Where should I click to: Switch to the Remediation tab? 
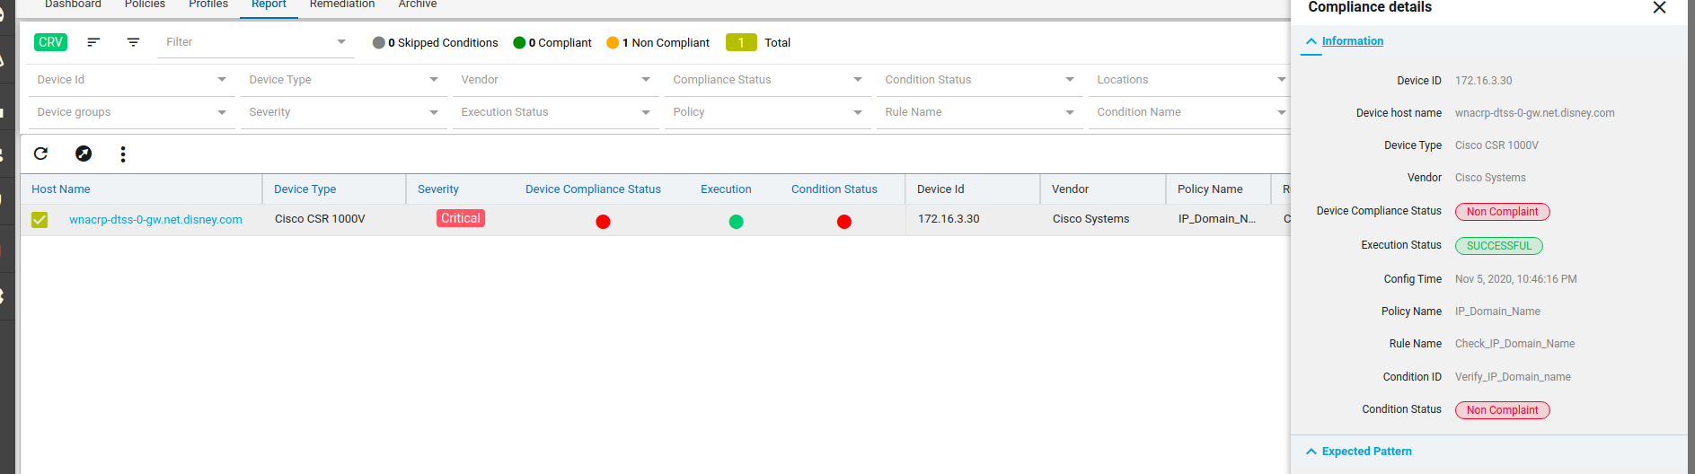[x=342, y=4]
